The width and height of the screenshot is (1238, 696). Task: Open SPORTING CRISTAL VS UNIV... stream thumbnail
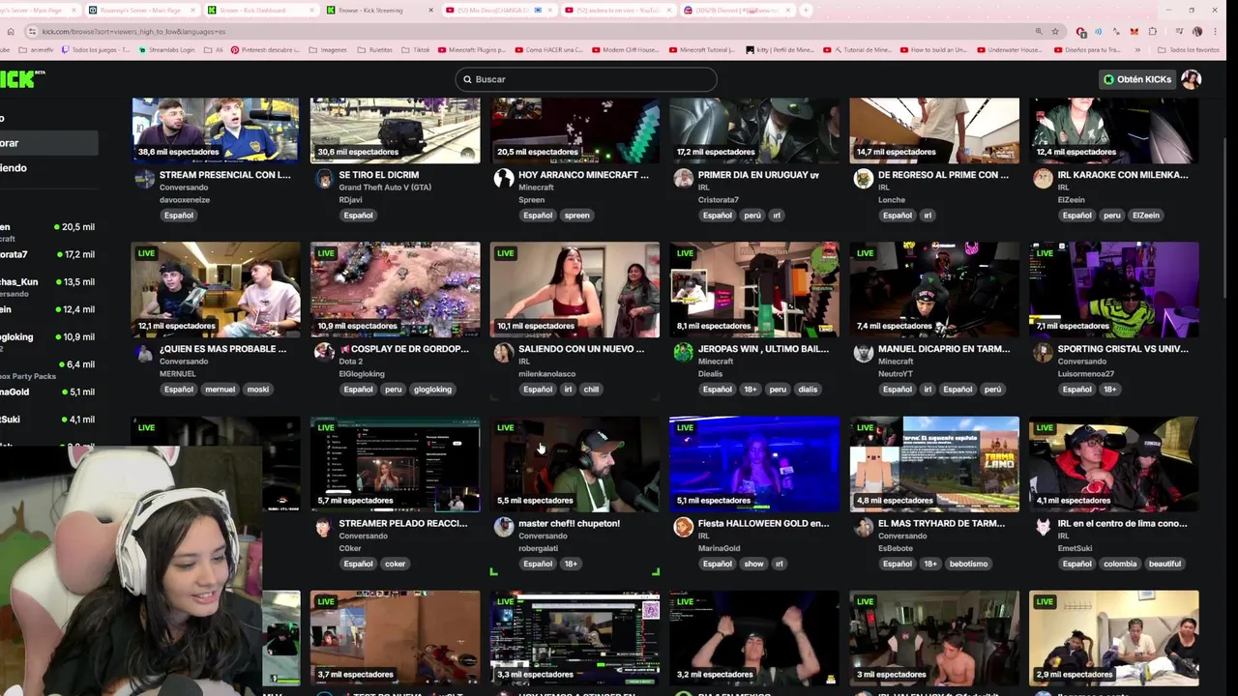(1113, 289)
